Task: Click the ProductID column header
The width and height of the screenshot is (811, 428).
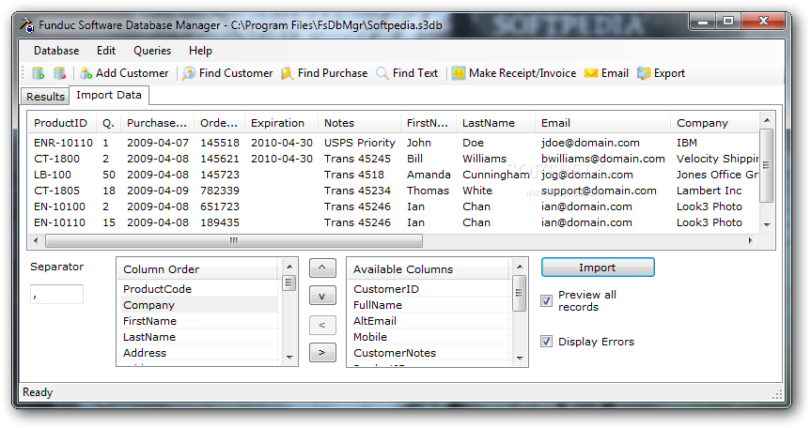Action: (63, 123)
